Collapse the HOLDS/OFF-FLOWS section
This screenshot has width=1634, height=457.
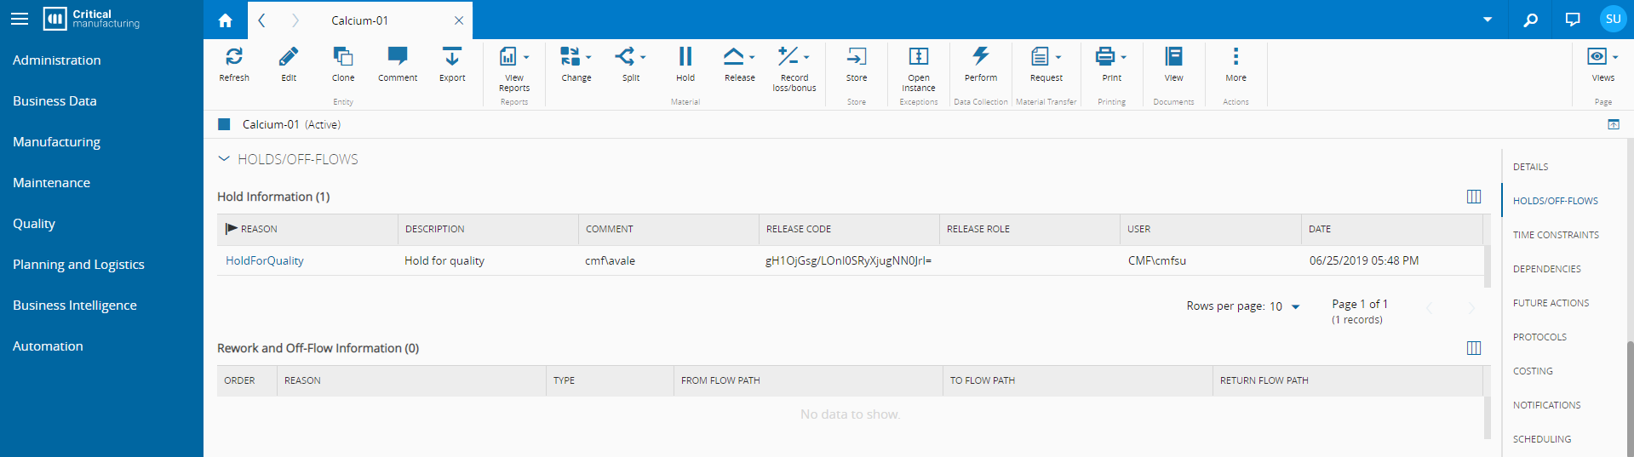tap(224, 159)
